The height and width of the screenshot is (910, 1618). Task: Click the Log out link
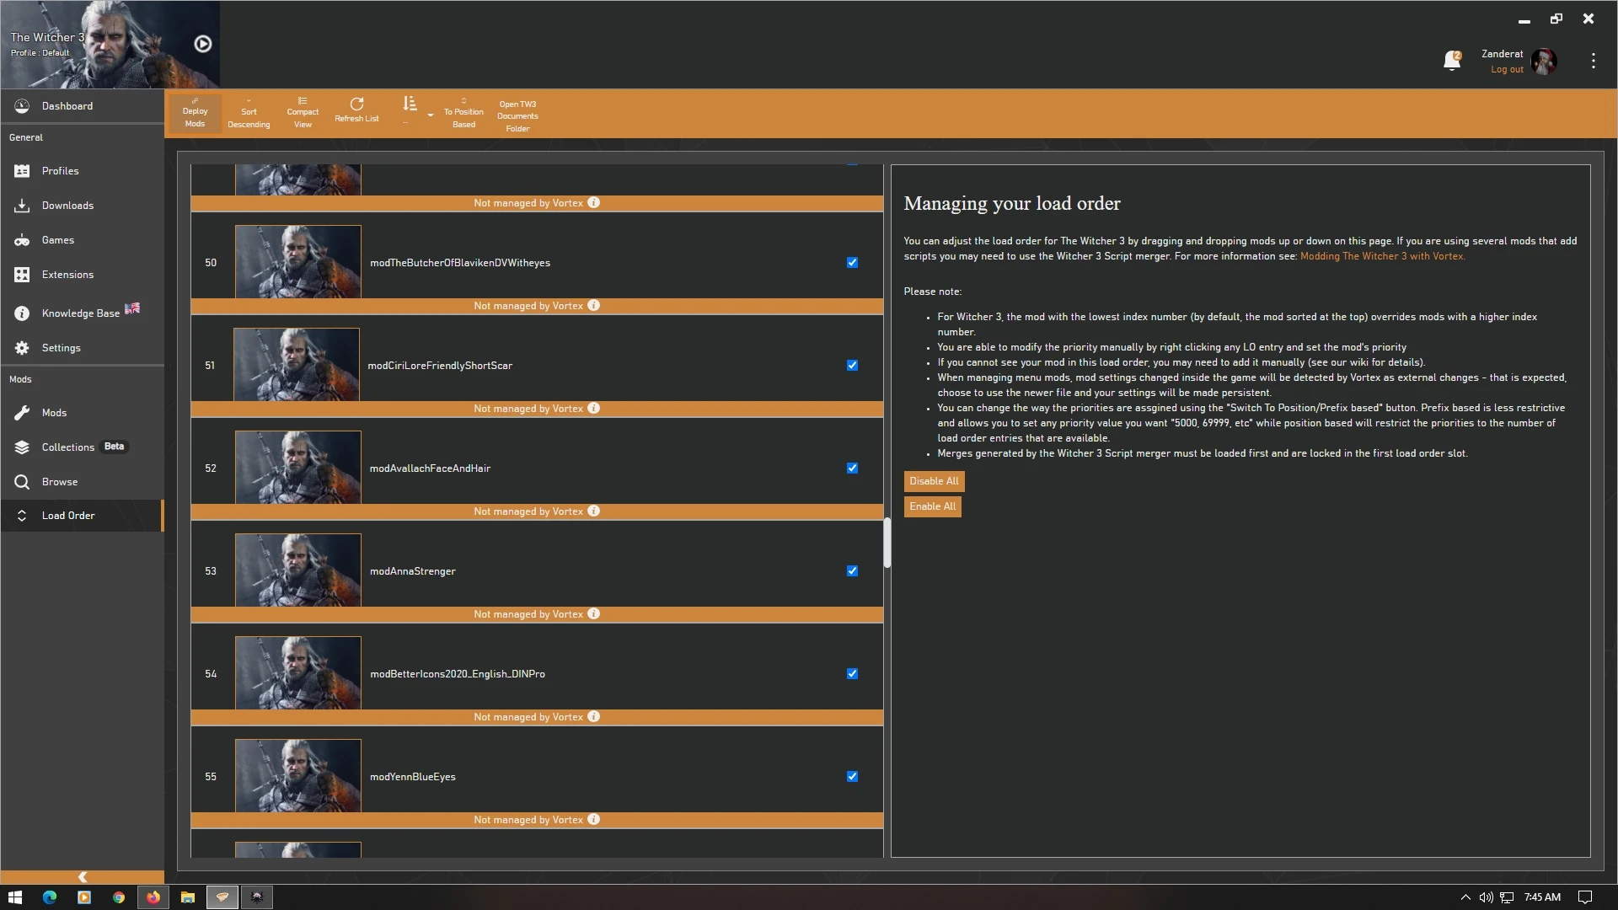[1507, 70]
